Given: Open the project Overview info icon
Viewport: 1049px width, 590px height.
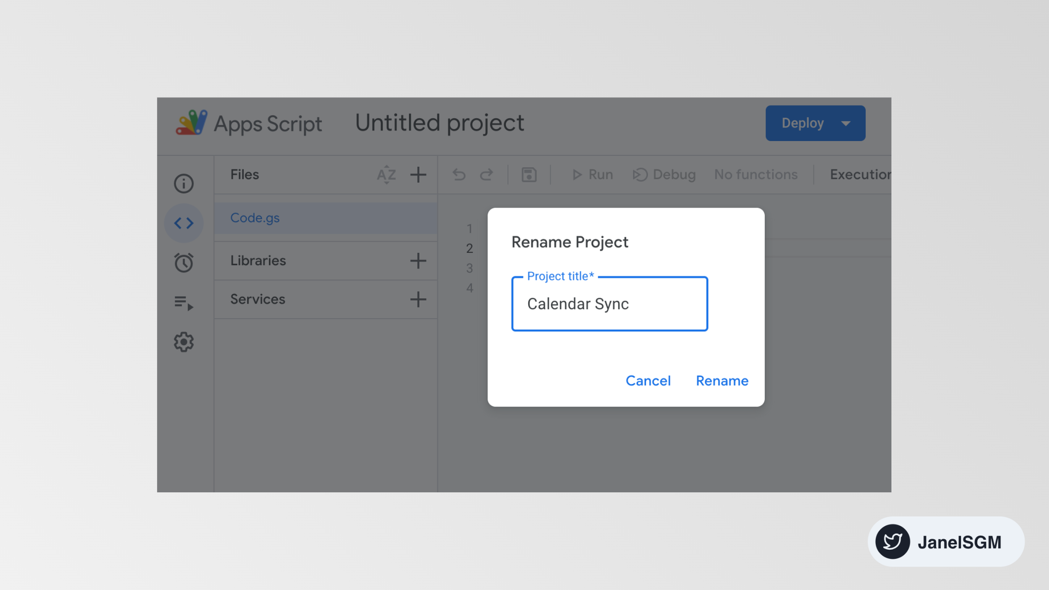Looking at the screenshot, I should pyautogui.click(x=184, y=184).
